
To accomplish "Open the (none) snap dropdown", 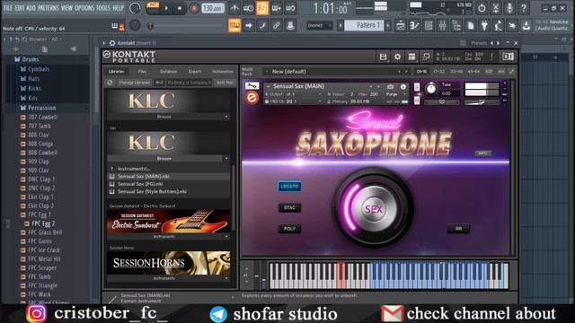I will [319, 25].
